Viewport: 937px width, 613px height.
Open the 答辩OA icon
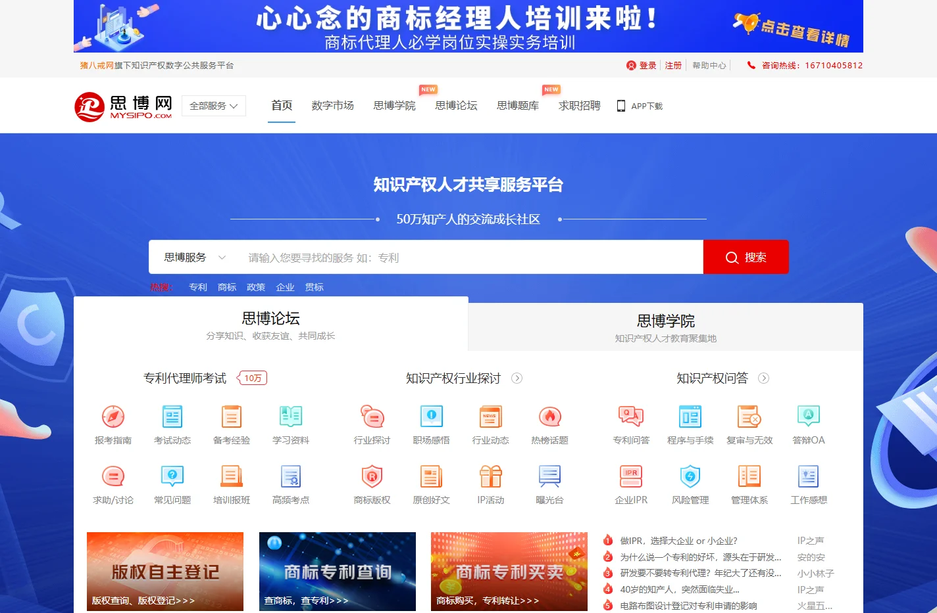pos(809,417)
